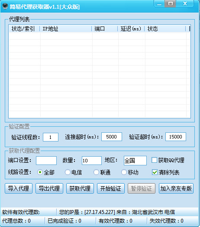Sort by the 端口 column header
The image size is (200, 227).
coord(105,29)
